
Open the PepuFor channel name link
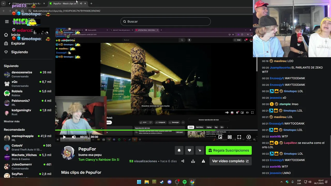click(87, 149)
